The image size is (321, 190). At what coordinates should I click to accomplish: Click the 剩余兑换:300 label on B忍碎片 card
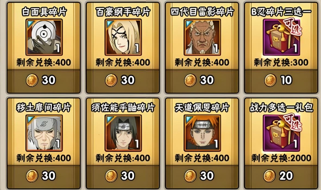pos(281,62)
